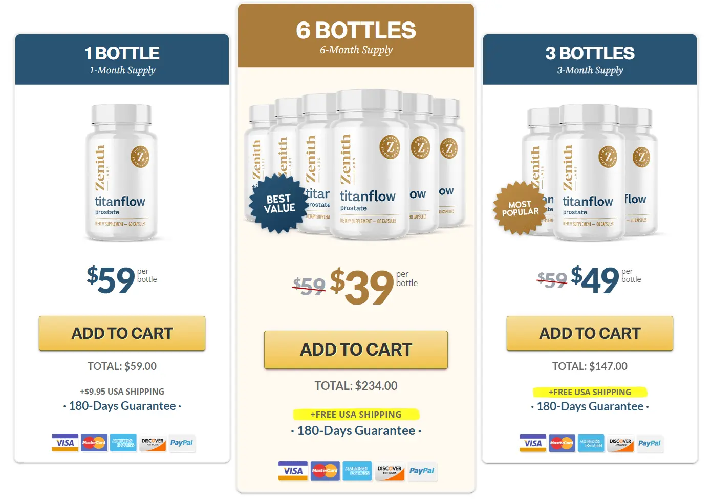Select the MasterCard icon under 3 Bottles
The image size is (712, 500).
pos(562,443)
